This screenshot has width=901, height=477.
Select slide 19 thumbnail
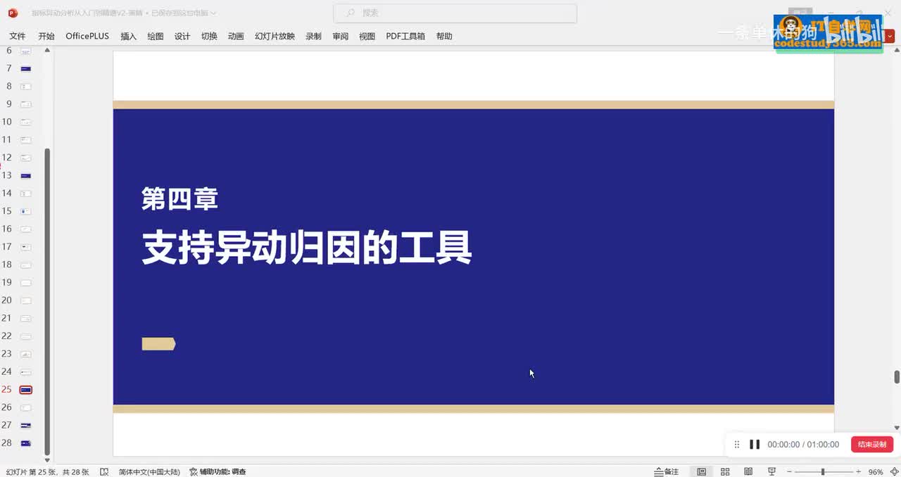click(25, 282)
